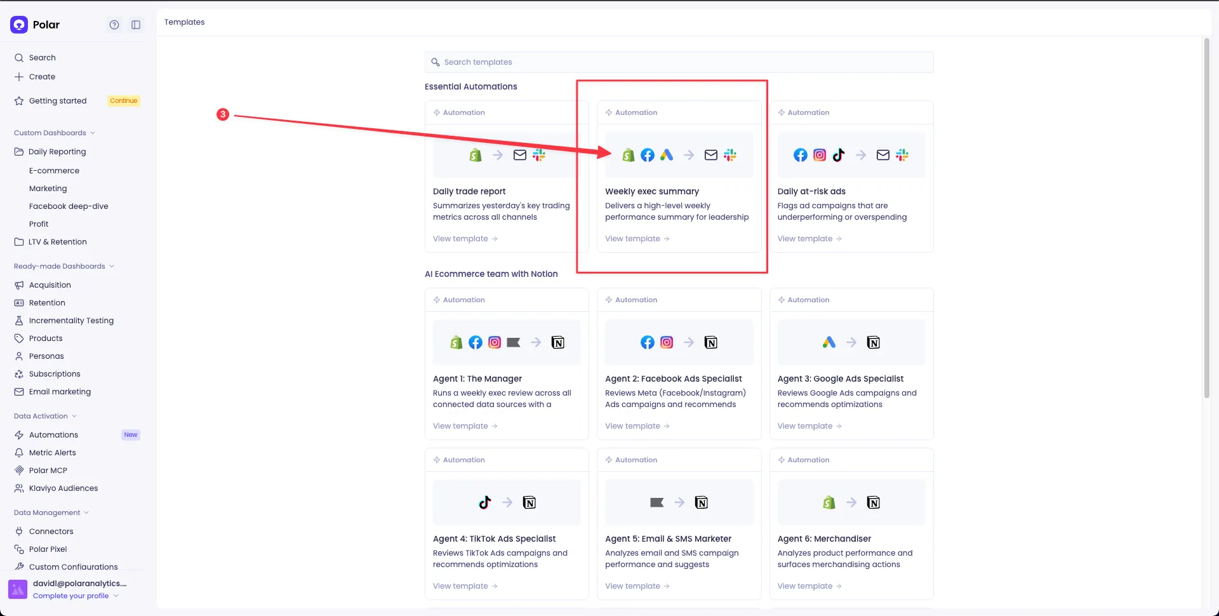Click the Essential Automations heading
Screen dimensions: 1219x616
[x=471, y=86]
